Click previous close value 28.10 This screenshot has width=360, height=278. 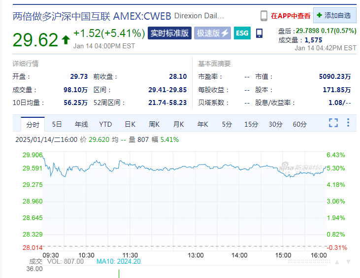pos(178,76)
